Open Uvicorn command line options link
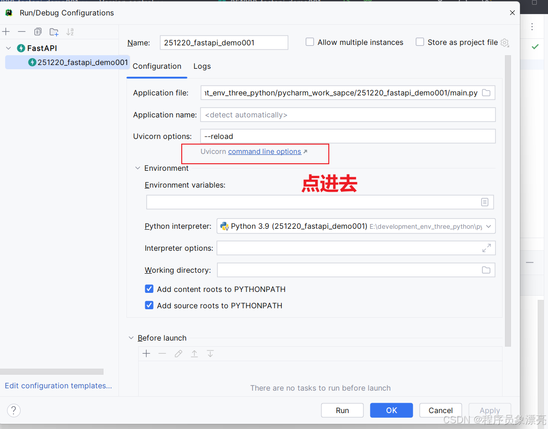Viewport: 548px width, 429px height. (265, 152)
